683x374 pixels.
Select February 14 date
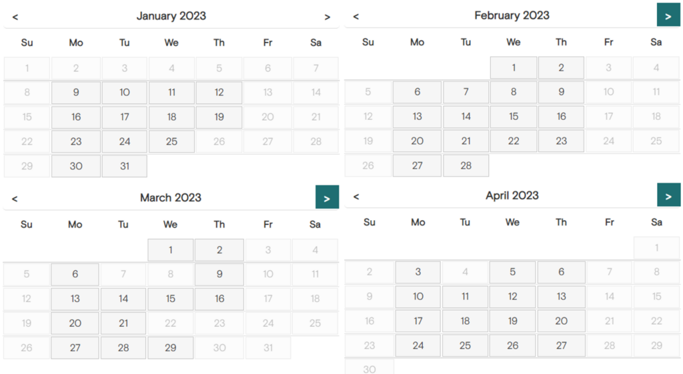click(x=466, y=117)
